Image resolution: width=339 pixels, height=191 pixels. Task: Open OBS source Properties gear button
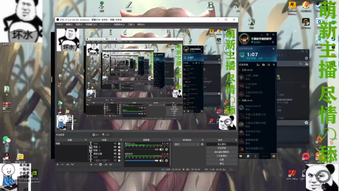[96, 135]
